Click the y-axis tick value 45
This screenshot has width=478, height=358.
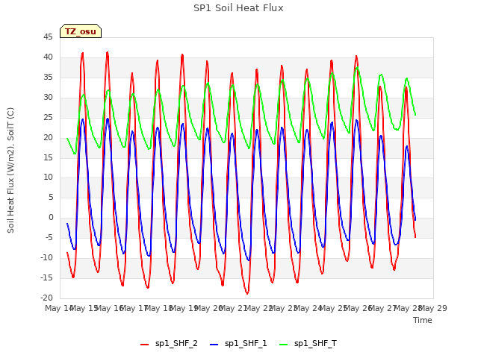[48, 37]
